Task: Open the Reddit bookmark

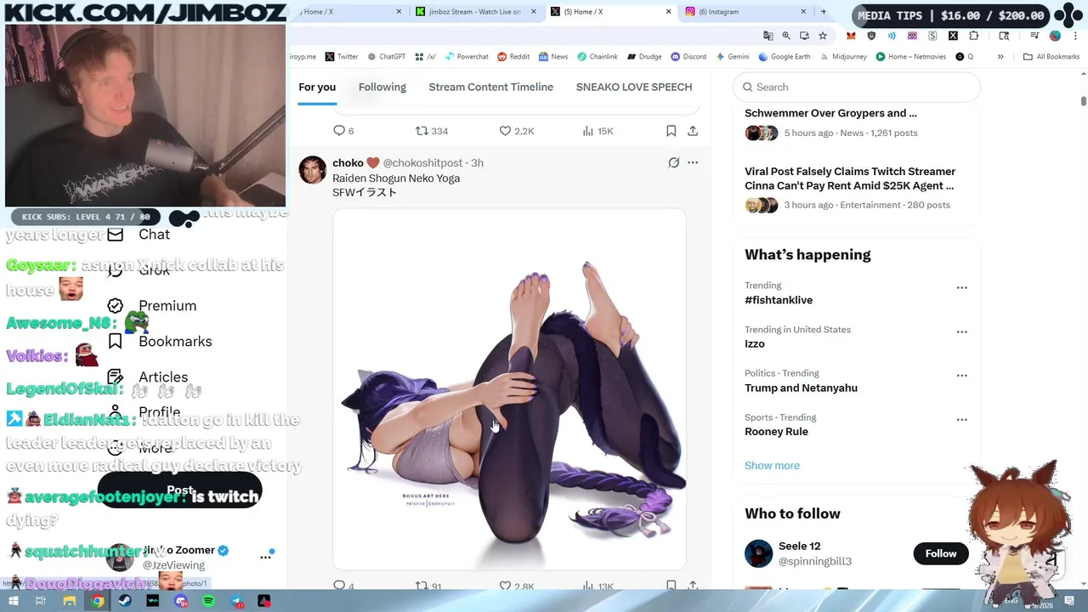Action: point(513,57)
